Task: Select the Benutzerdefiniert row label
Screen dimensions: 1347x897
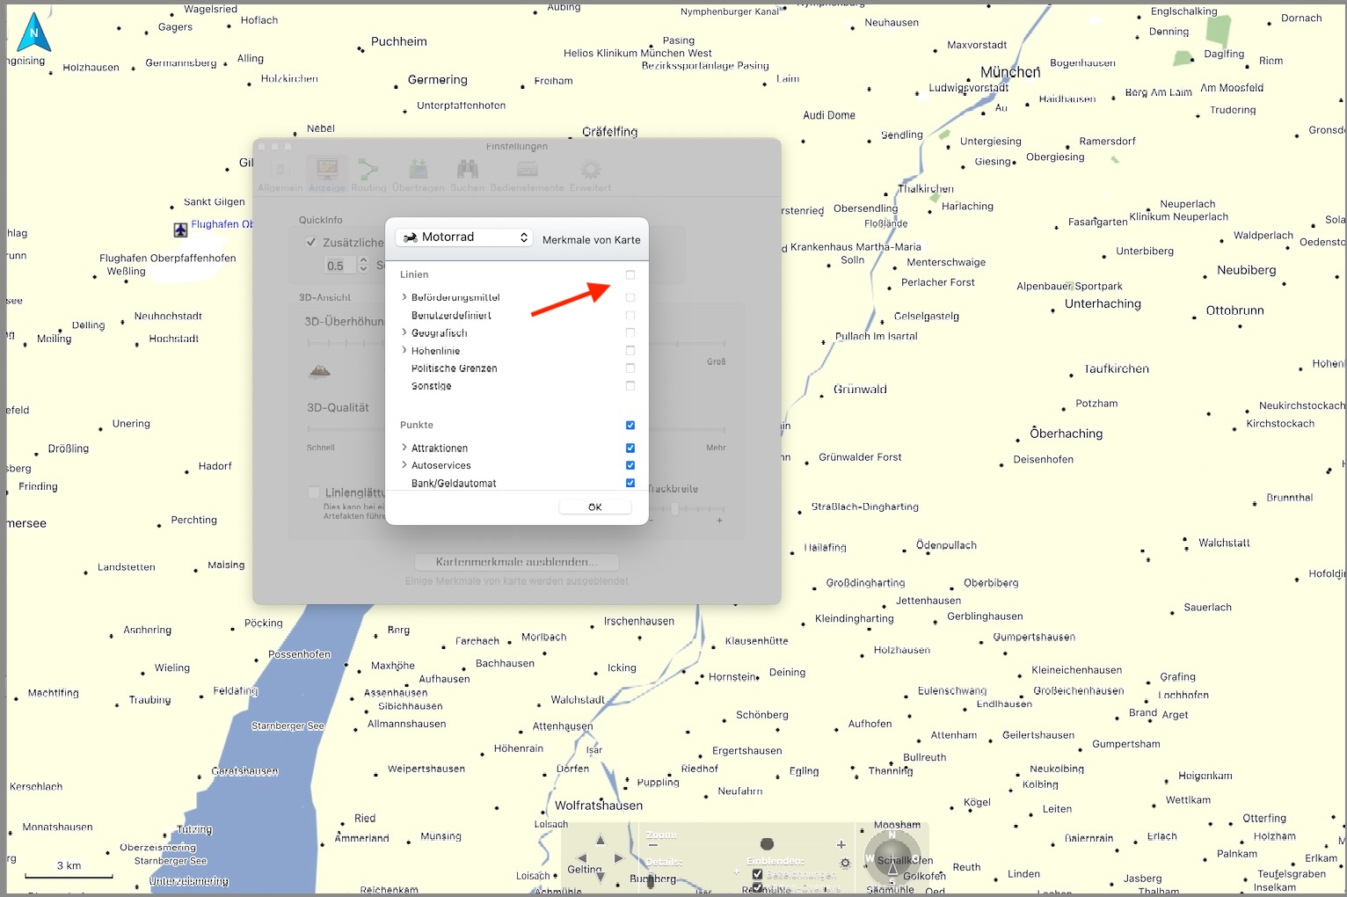Action: coord(451,316)
